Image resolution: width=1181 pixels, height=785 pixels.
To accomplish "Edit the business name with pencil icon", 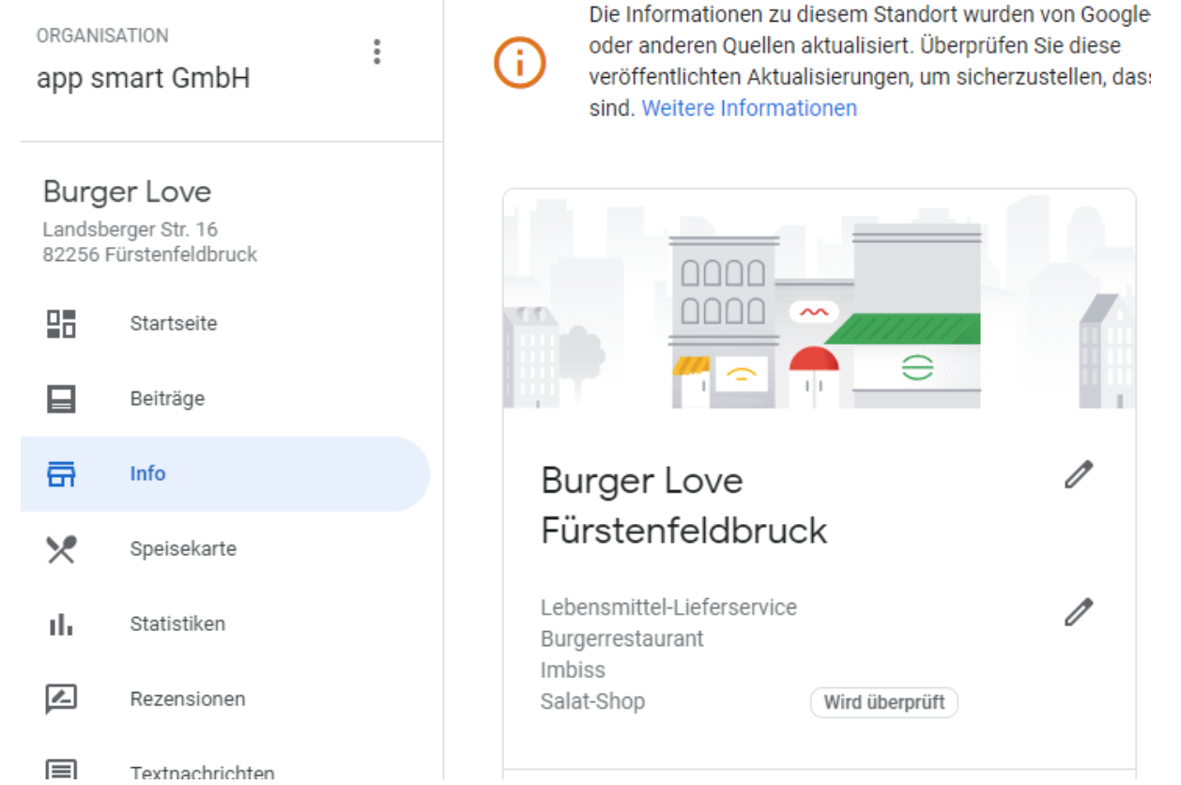I will point(1079,475).
